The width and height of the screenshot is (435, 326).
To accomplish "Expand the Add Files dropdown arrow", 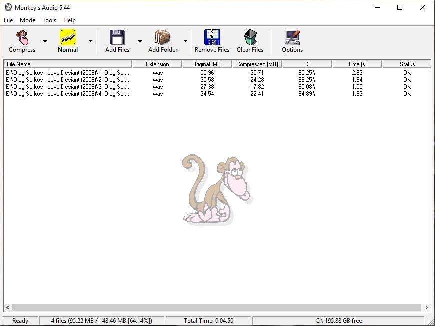I will (x=140, y=41).
